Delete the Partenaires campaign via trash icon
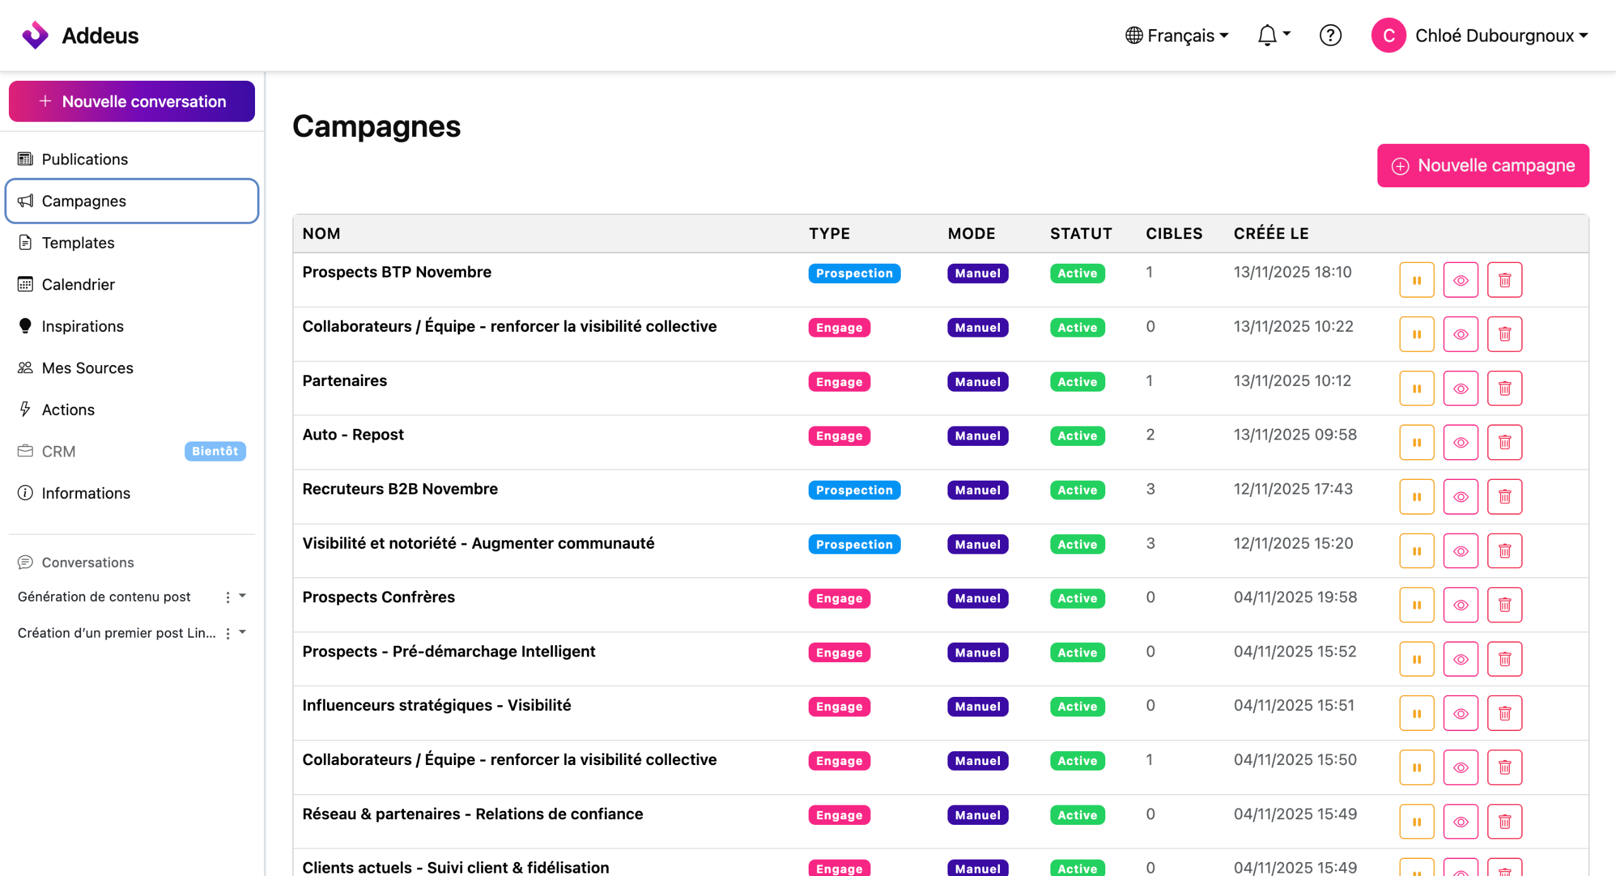The image size is (1616, 876). 1504,388
